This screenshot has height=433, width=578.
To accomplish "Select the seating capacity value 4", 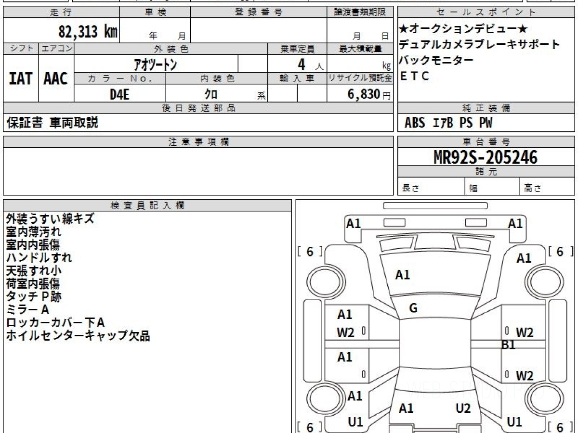I will (x=302, y=64).
